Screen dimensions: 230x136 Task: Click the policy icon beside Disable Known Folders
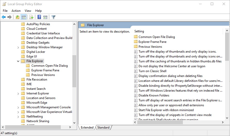[136, 95]
